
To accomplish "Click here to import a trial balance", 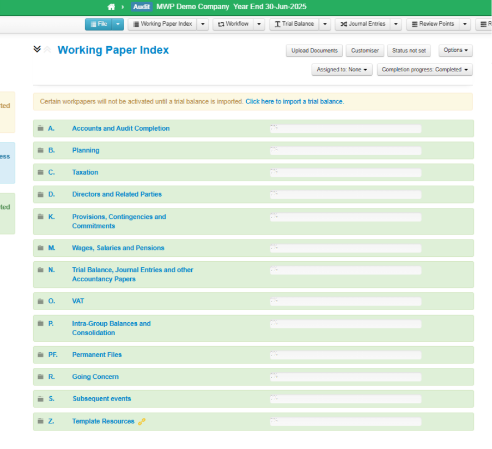I will [294, 101].
